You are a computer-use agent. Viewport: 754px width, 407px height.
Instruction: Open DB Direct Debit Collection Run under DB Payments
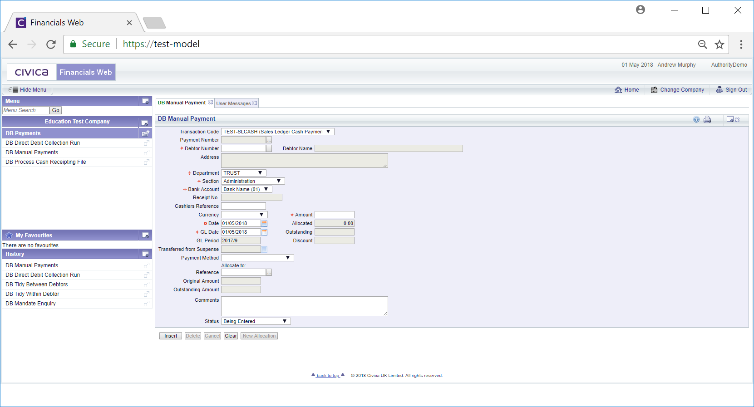(x=43, y=143)
